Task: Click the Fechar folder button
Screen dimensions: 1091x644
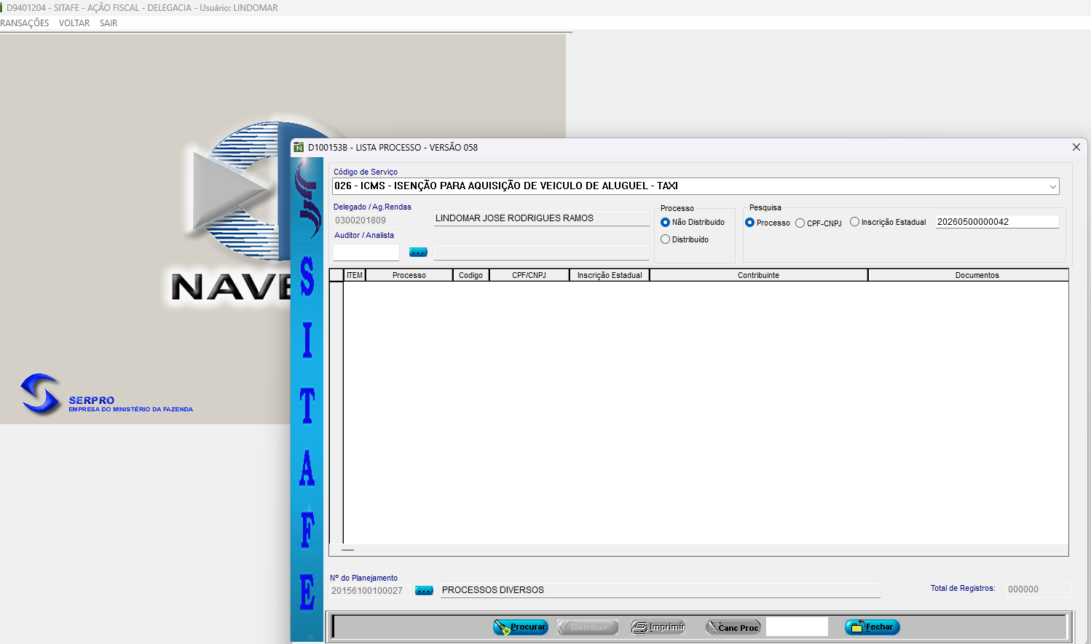Action: click(872, 627)
